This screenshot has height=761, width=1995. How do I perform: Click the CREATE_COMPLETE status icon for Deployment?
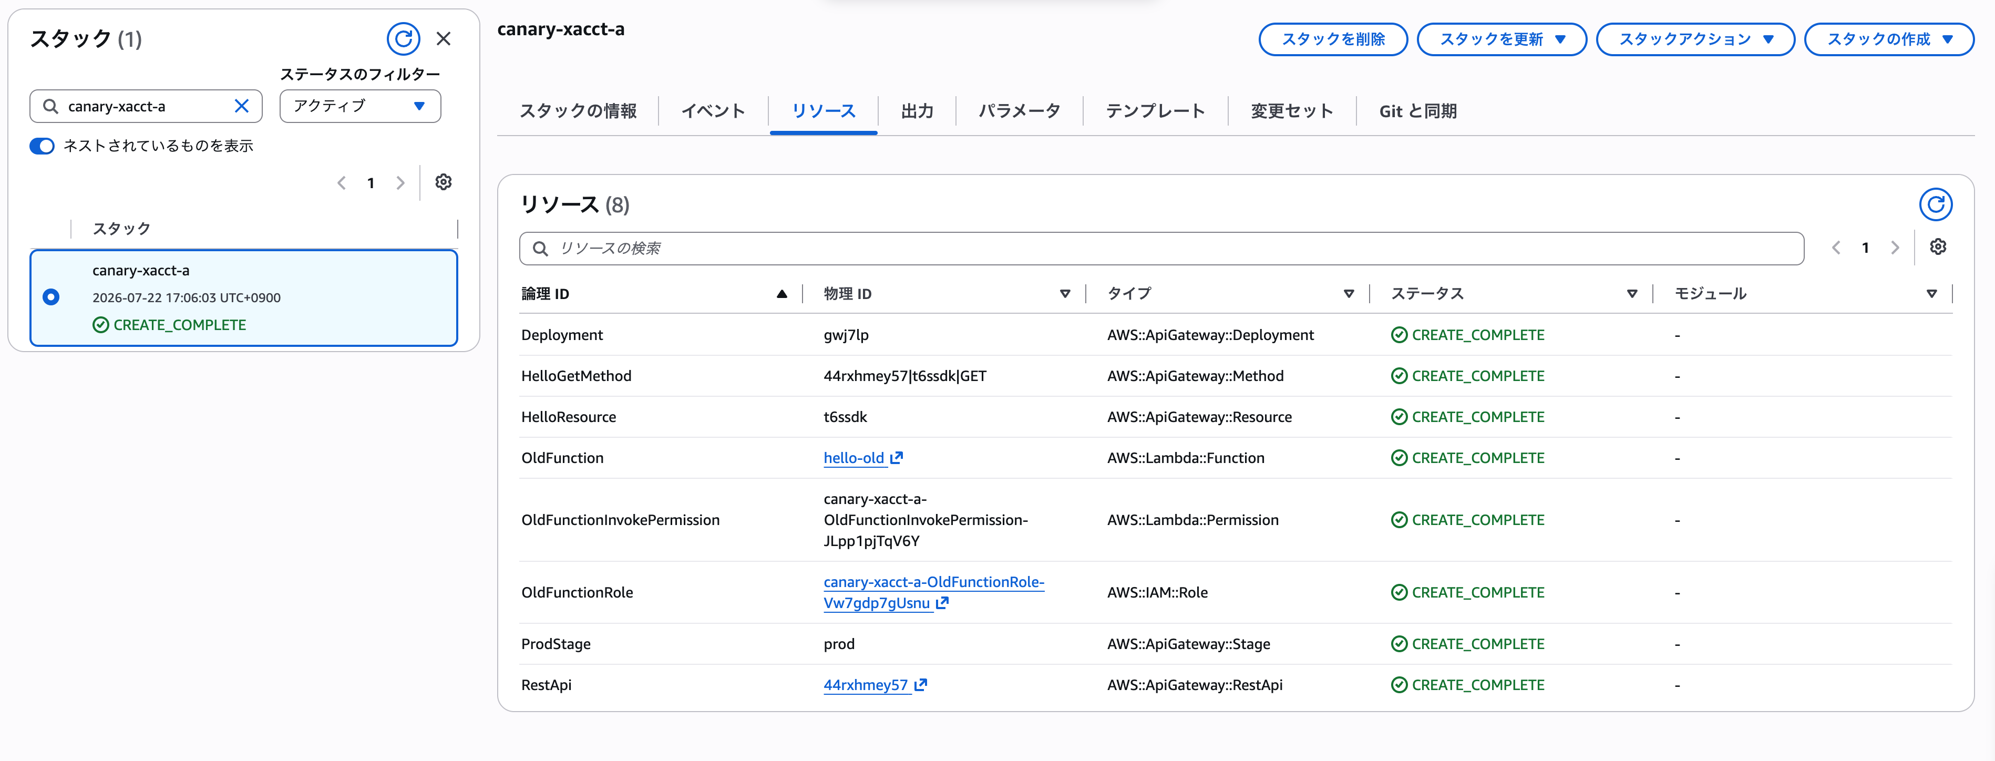[1398, 335]
